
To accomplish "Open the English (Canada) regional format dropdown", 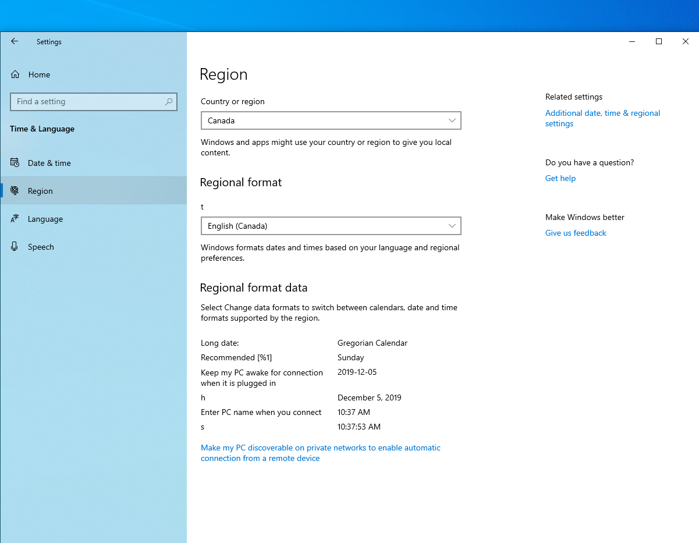I will point(331,226).
